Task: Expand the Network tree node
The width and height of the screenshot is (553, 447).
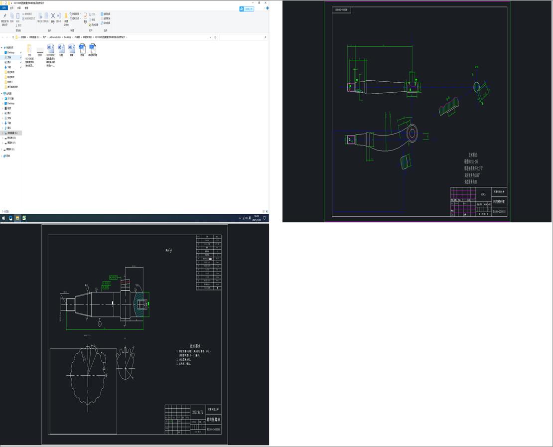Action: click(x=2, y=156)
